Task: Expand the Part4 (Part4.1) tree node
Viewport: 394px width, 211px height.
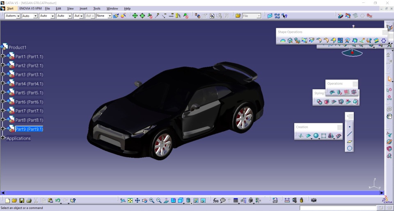Action: (x=3, y=83)
